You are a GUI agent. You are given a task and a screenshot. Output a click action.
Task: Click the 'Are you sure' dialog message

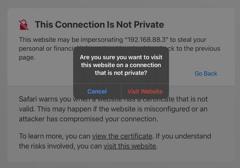pos(121,65)
